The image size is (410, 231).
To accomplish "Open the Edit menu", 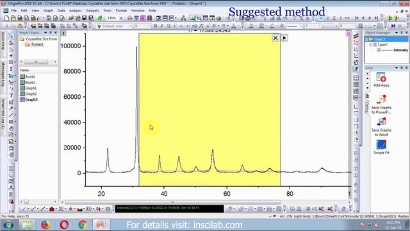I will (x=24, y=10).
